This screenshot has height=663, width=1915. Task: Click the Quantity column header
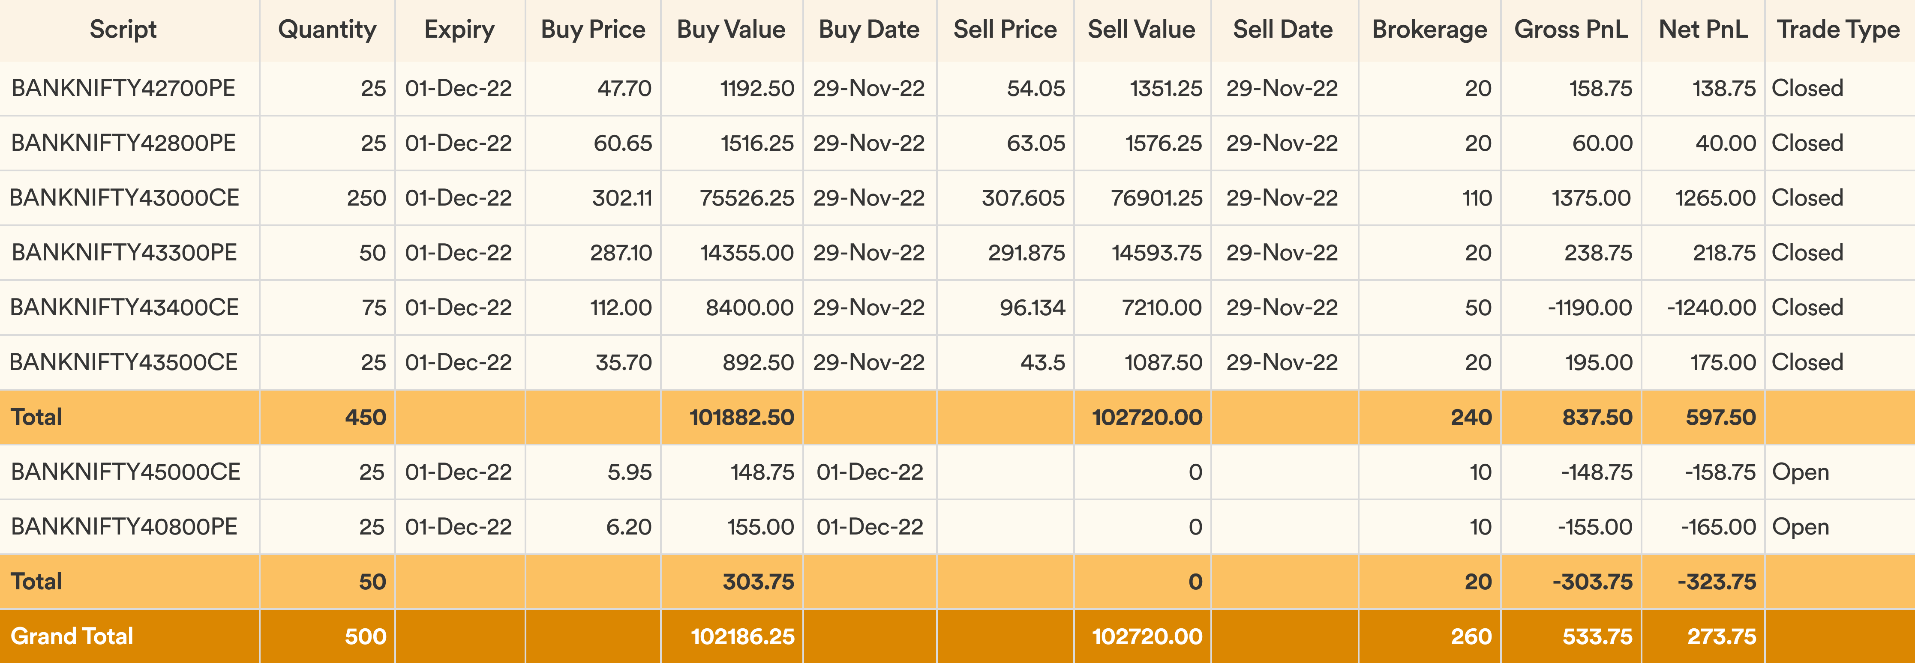[x=327, y=30]
